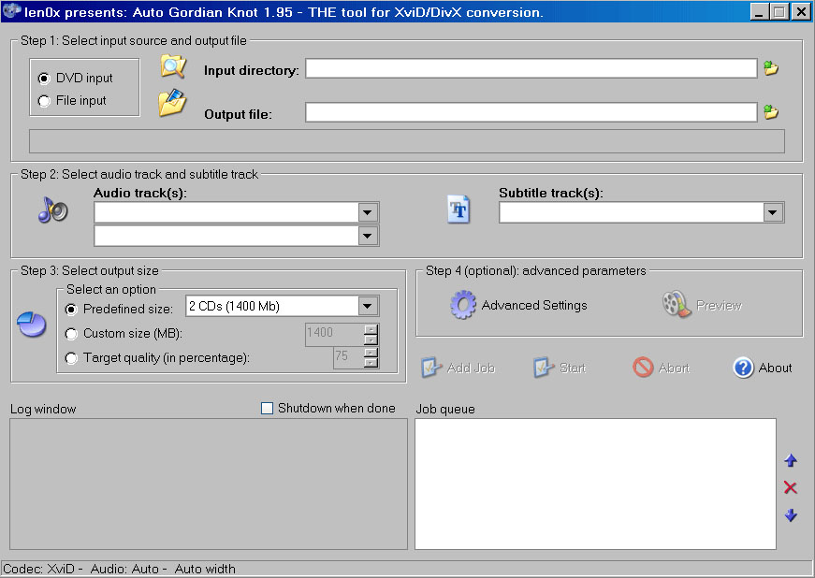Decrease target quality percentage spinner
This screenshot has width=815, height=578.
tap(371, 363)
